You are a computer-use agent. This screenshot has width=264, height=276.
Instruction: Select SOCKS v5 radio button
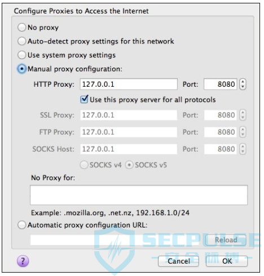coord(129,165)
